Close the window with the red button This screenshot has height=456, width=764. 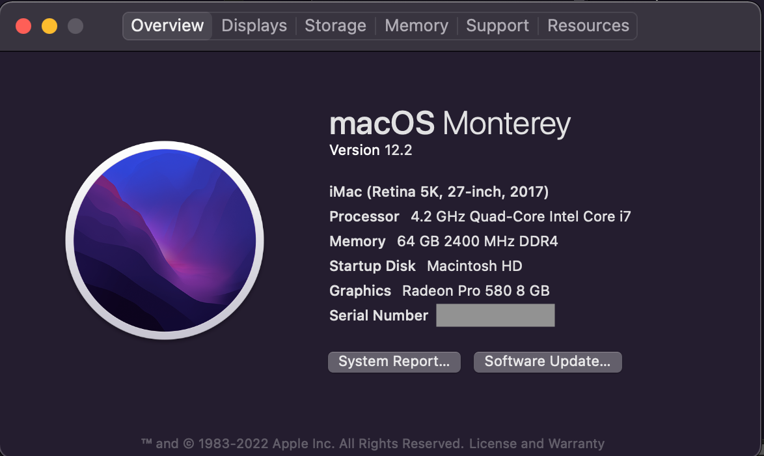(23, 26)
